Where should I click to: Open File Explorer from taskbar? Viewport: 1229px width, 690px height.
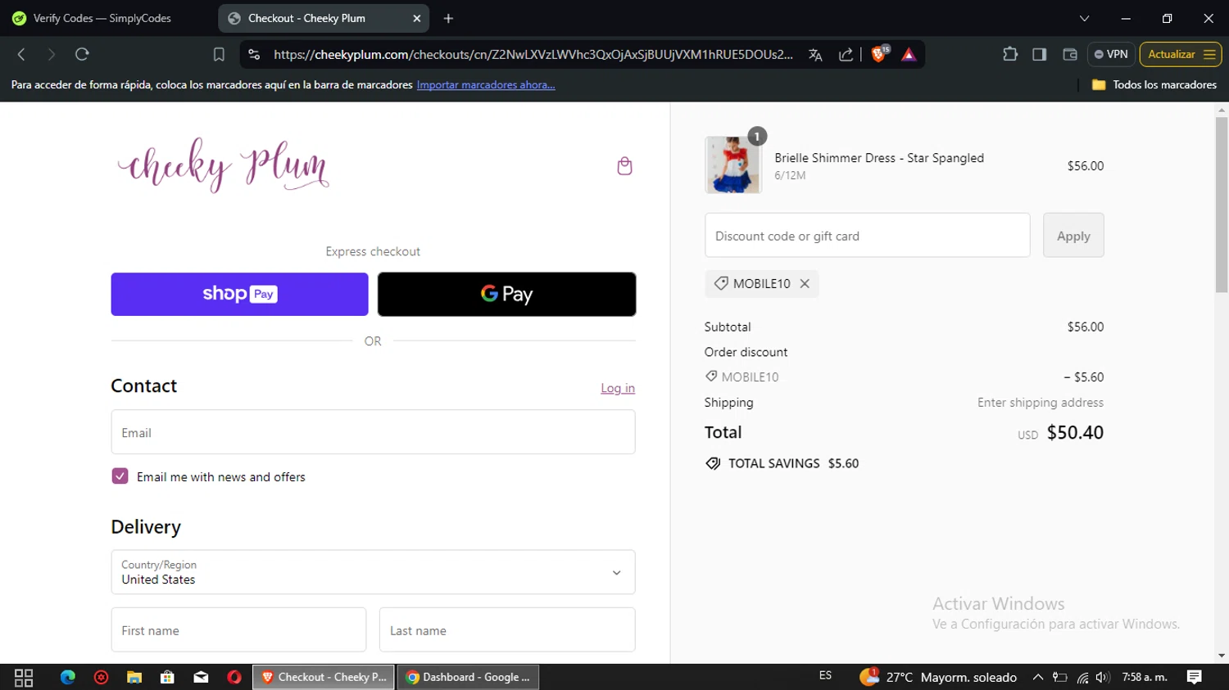(x=134, y=677)
